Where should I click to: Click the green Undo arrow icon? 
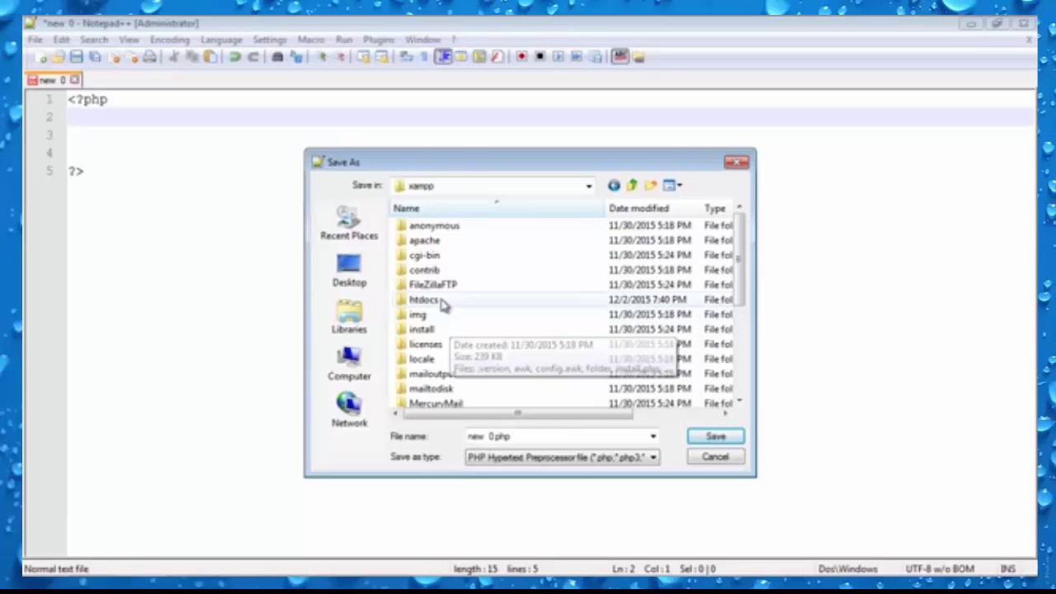click(235, 57)
